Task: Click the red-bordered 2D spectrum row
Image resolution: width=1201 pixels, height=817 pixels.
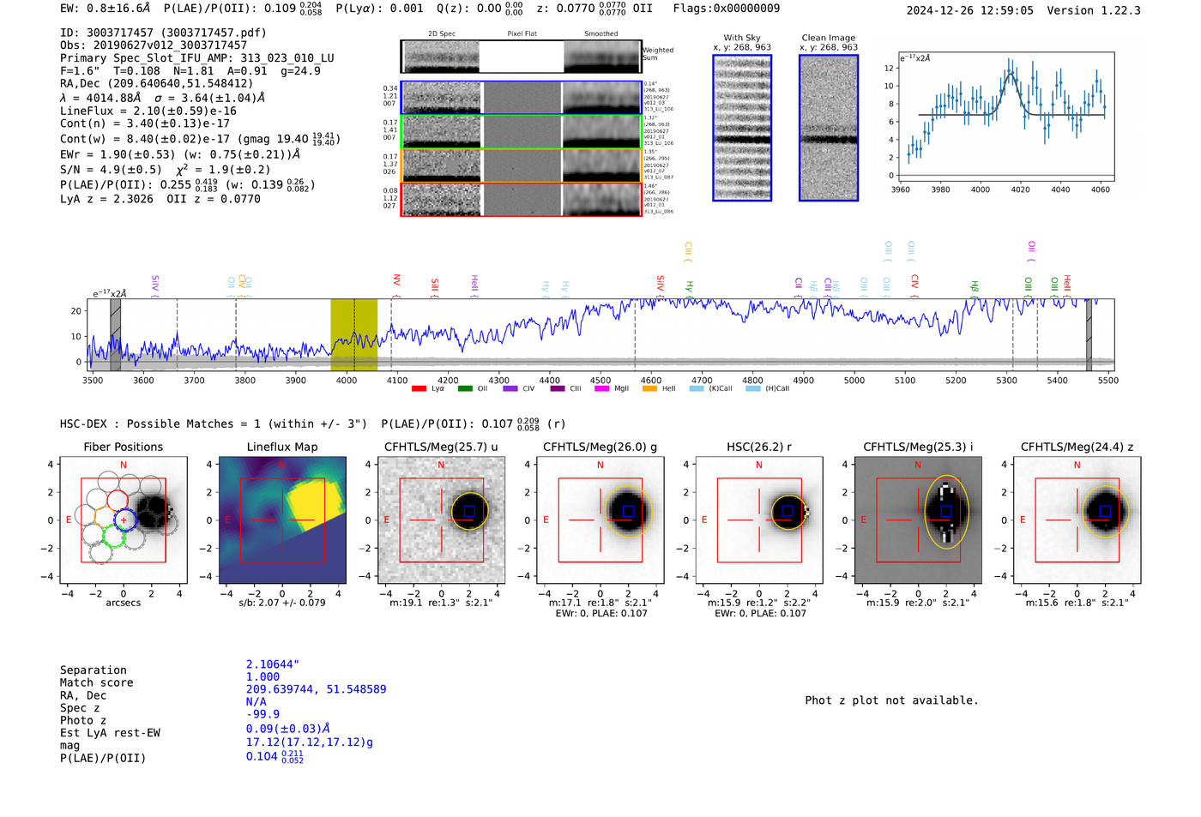Action: coord(521,199)
